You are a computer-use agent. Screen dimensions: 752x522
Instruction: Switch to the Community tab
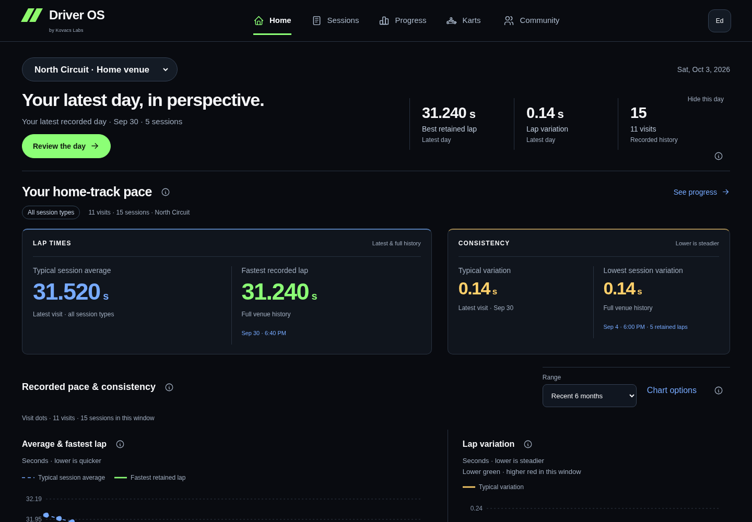532,20
